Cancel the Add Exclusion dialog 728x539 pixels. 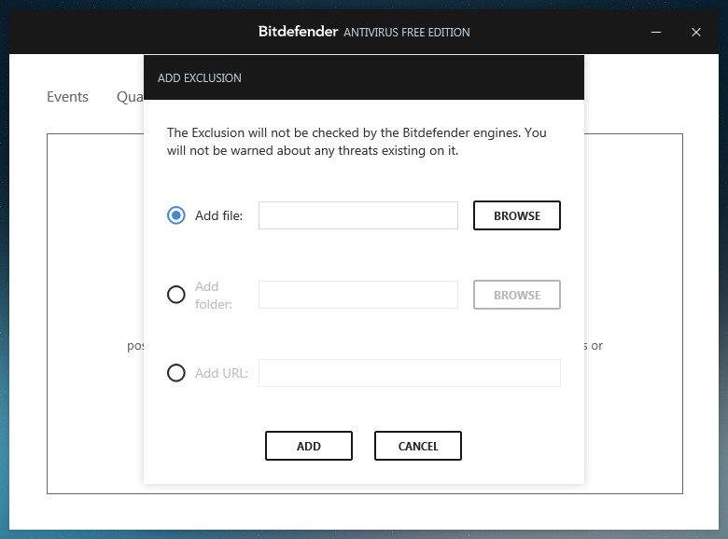(418, 446)
